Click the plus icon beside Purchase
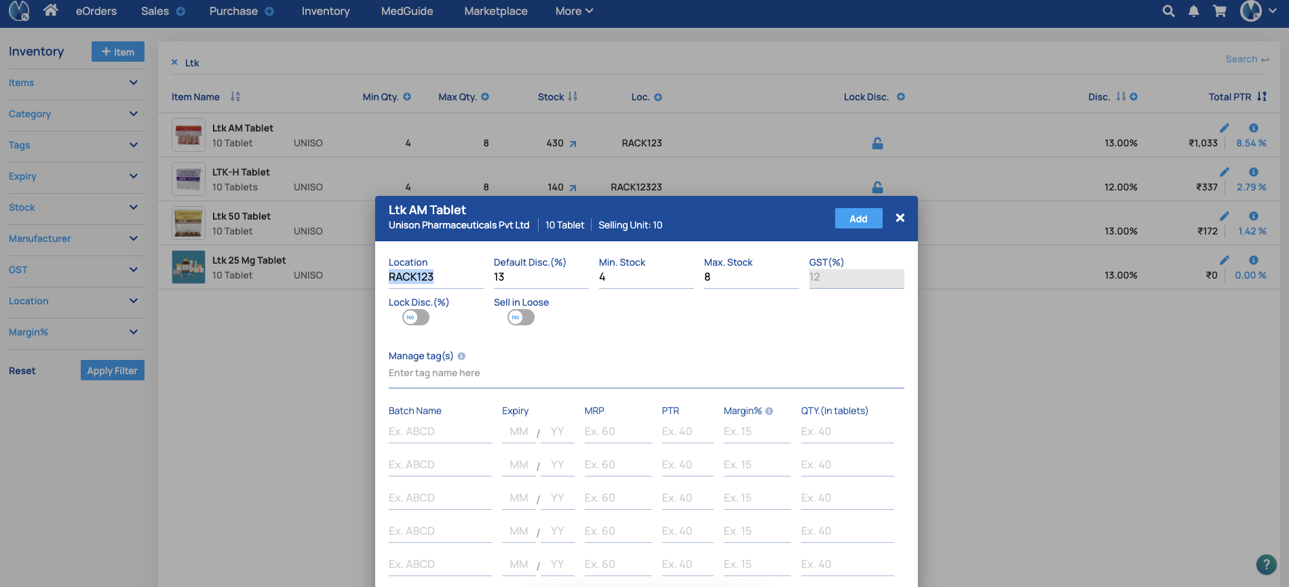 [x=269, y=12]
